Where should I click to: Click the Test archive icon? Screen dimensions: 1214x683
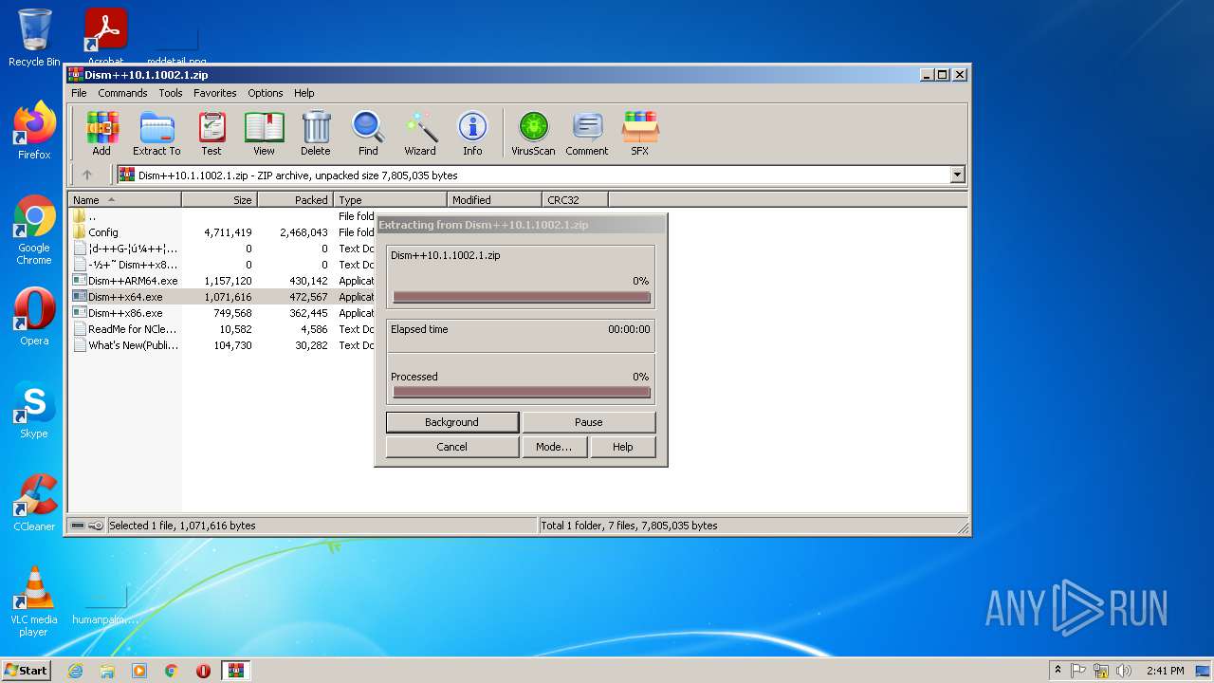pos(212,134)
